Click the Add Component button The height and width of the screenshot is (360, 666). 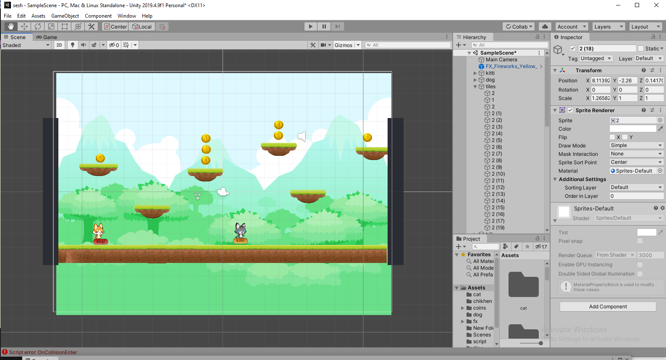click(x=608, y=307)
